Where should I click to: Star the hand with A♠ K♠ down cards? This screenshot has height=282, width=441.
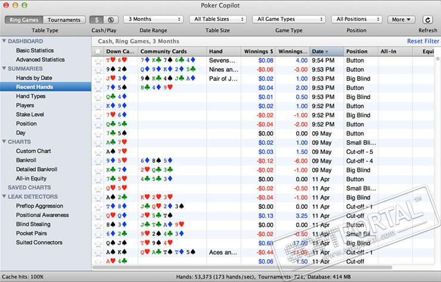(x=98, y=253)
